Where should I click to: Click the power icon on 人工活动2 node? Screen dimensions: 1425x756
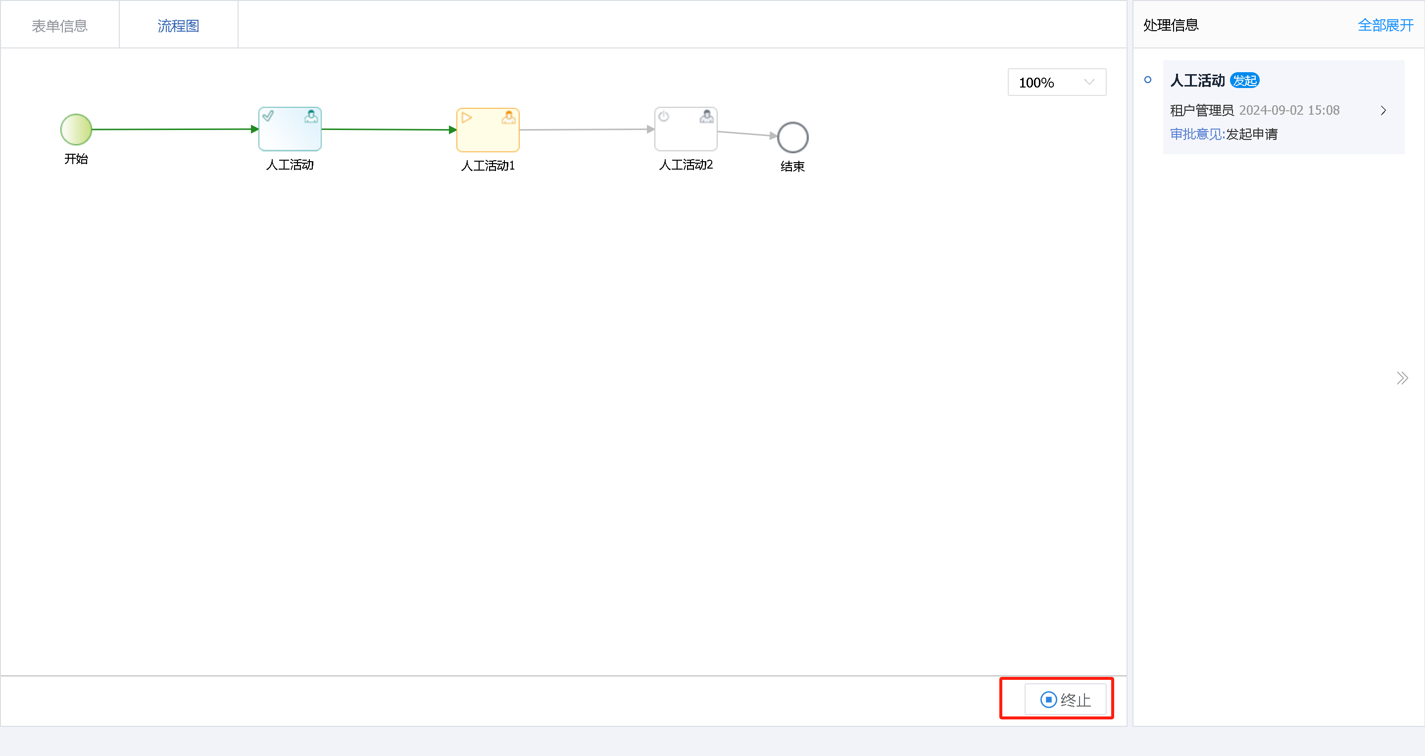[x=665, y=117]
